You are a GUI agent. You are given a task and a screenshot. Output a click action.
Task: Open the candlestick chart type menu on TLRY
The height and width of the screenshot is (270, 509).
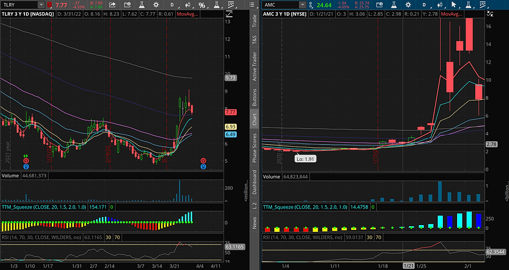tap(188, 5)
